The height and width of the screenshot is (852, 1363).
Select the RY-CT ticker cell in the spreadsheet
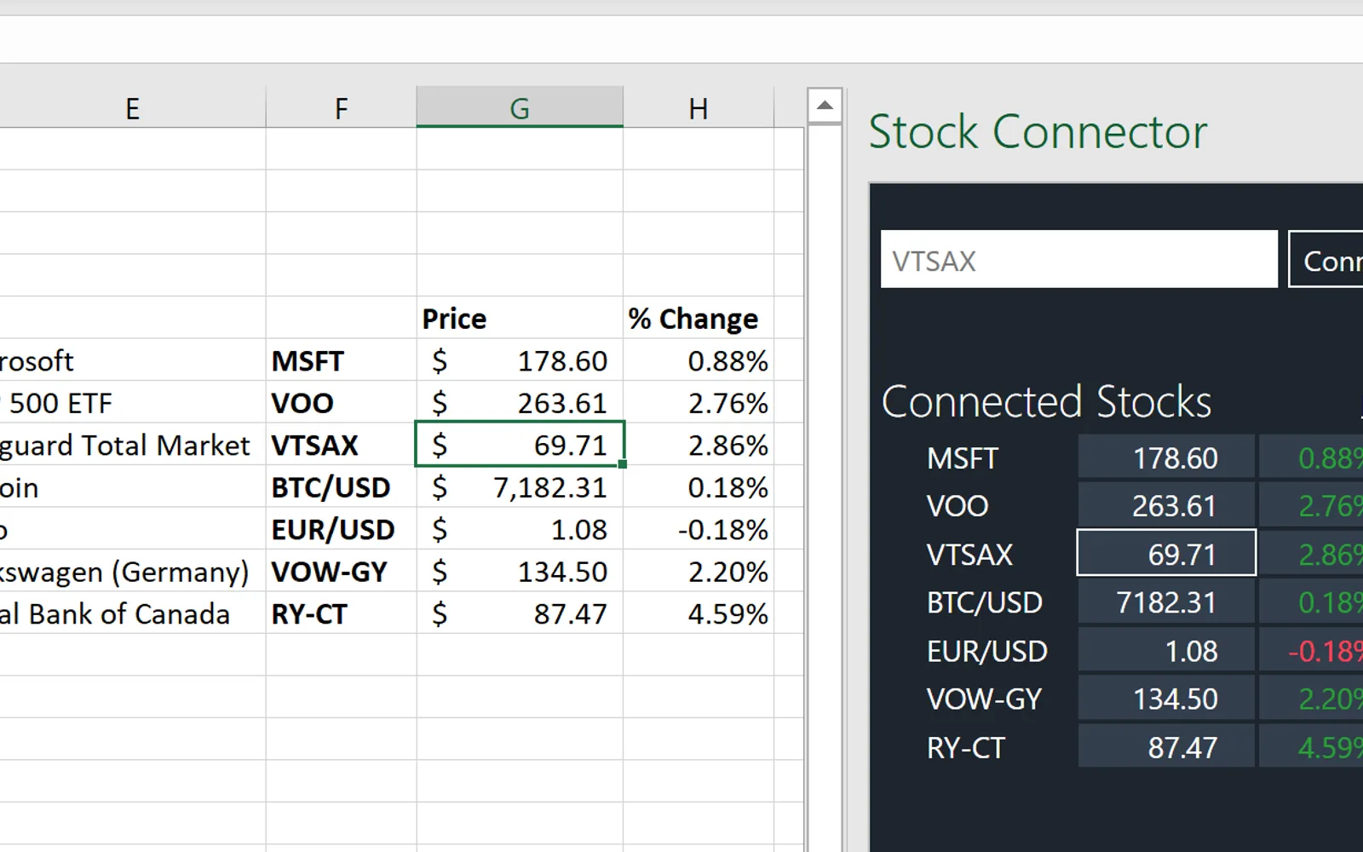point(341,613)
